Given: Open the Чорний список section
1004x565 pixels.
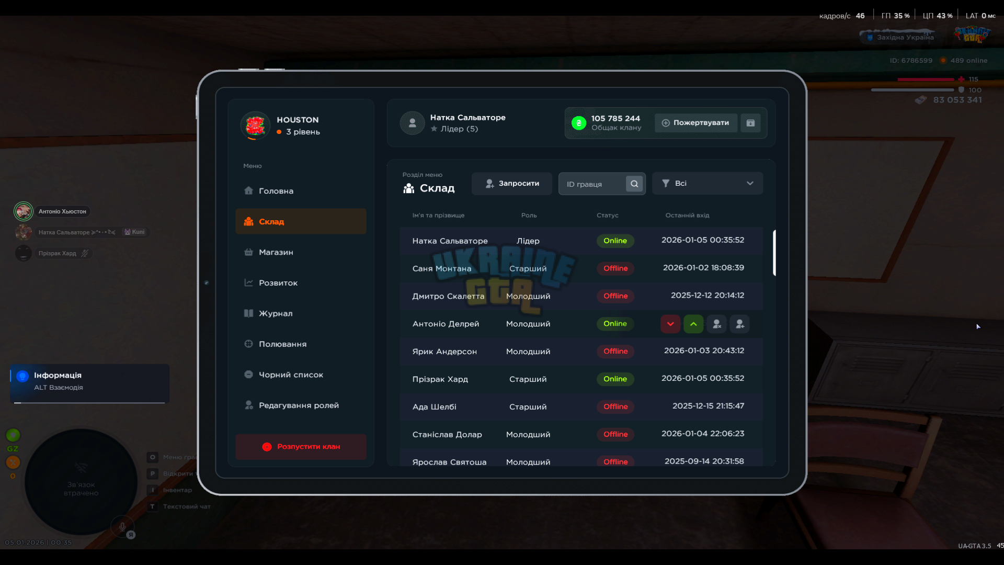Looking at the screenshot, I should point(301,375).
